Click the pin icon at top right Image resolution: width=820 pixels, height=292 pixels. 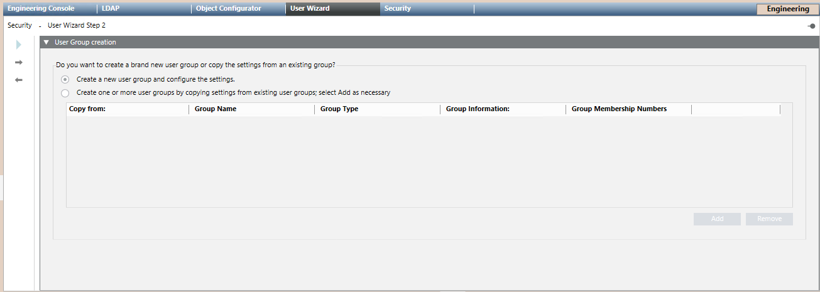click(811, 26)
